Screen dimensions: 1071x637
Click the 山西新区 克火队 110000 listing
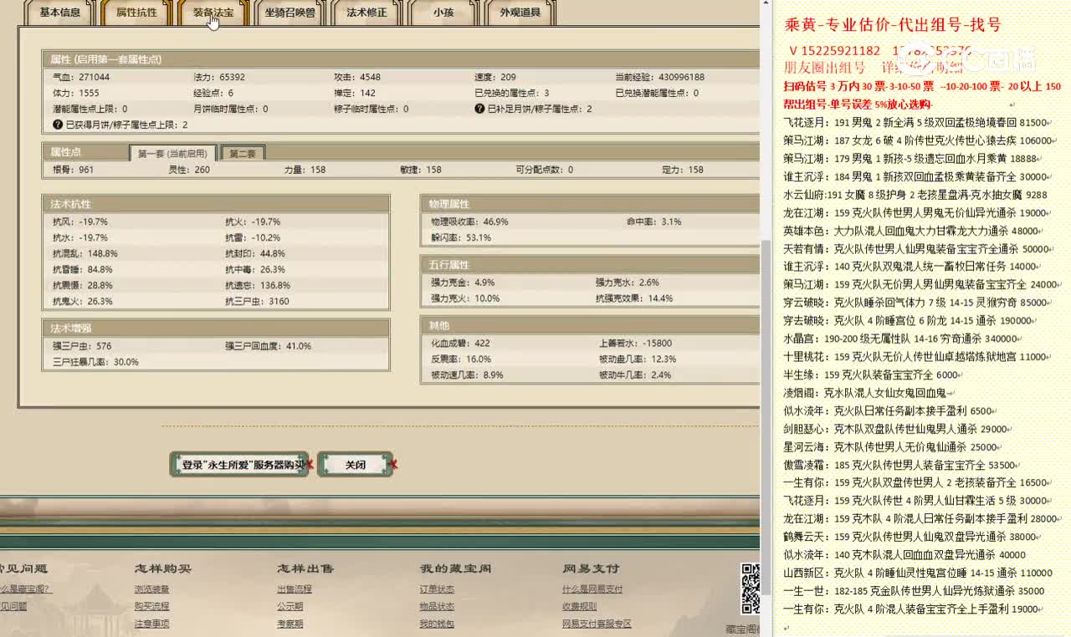[918, 573]
